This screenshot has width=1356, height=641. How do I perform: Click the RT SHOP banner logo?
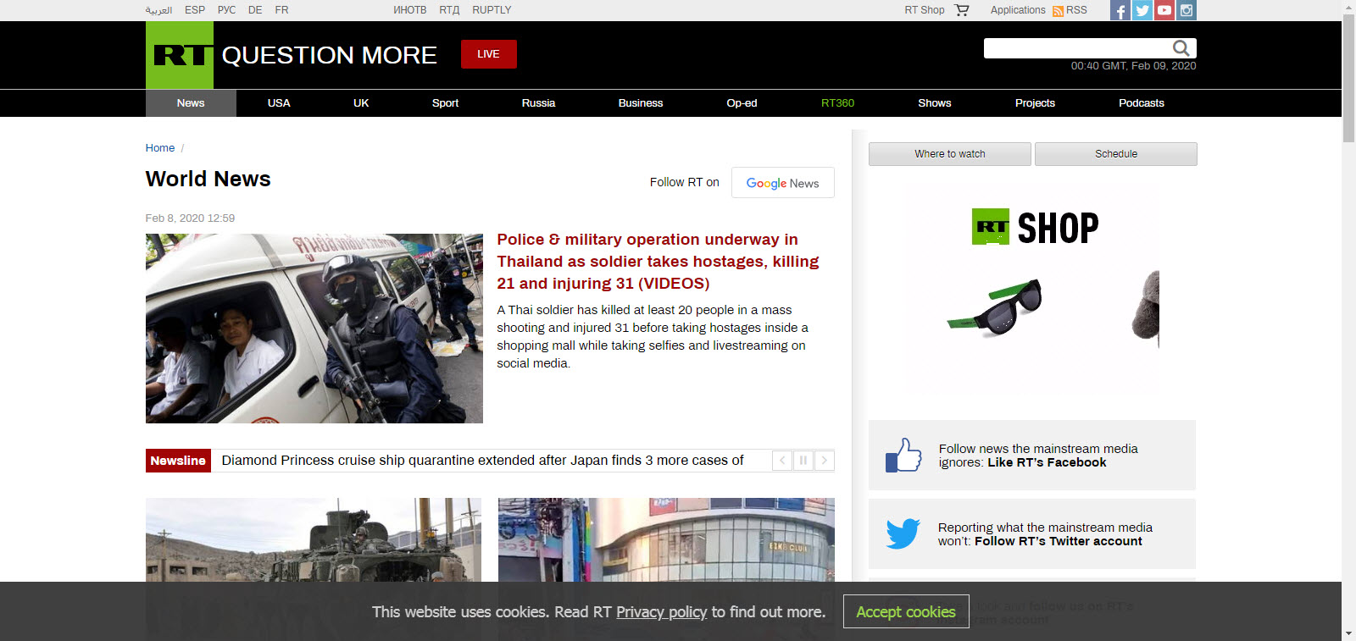[1035, 227]
